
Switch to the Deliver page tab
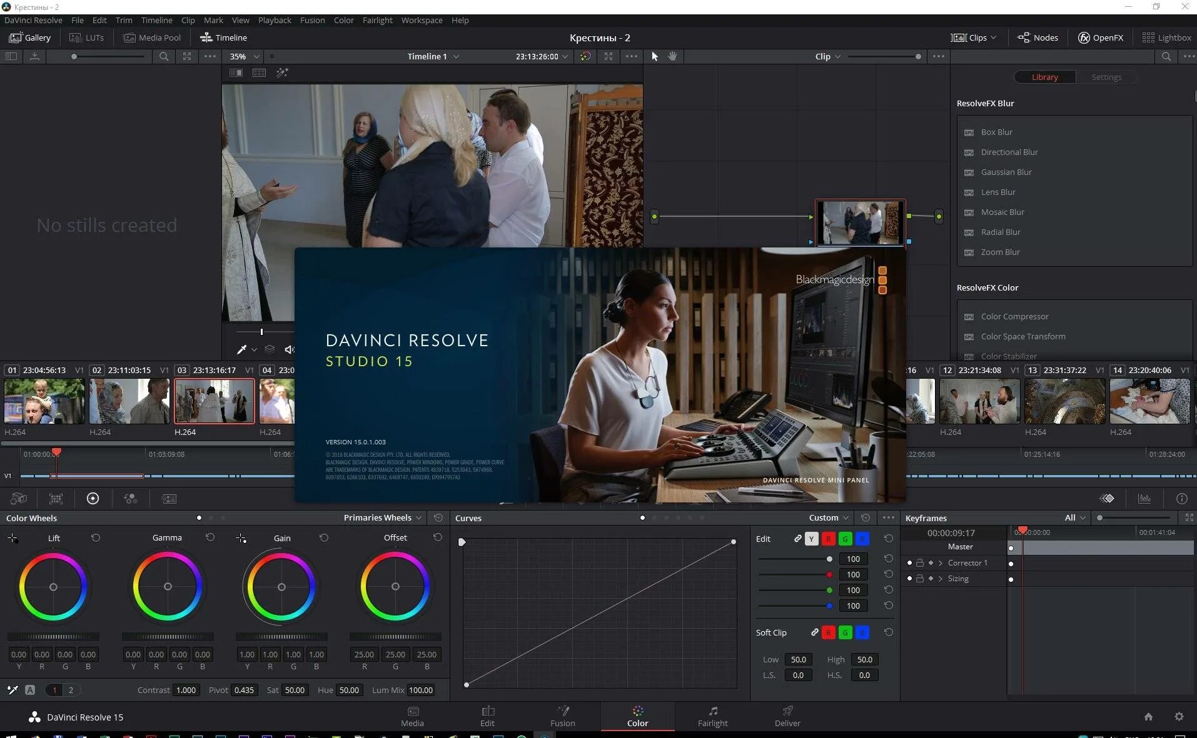(x=787, y=716)
